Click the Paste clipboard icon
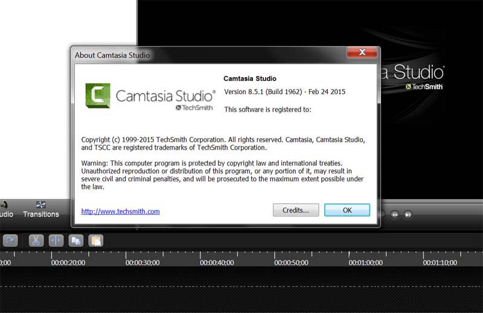The image size is (483, 313). (95, 240)
